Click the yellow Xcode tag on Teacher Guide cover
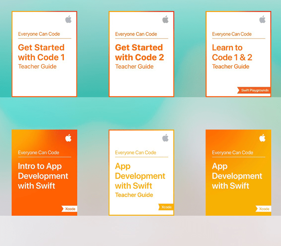Screen dimensions: 281x246 166,207
